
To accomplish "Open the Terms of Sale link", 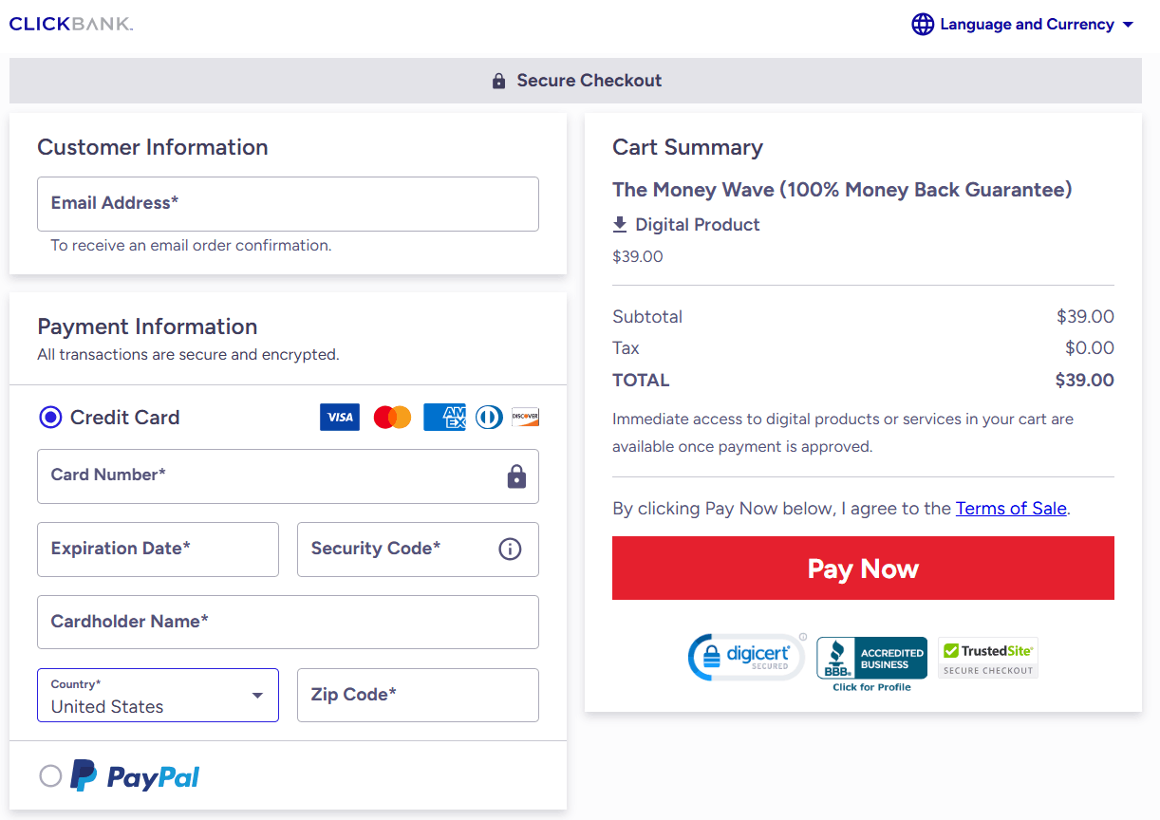I will 1010,508.
